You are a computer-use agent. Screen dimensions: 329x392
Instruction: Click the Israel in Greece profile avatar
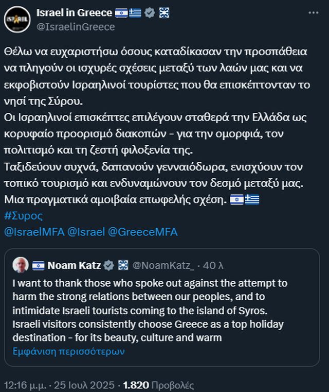[x=17, y=20]
